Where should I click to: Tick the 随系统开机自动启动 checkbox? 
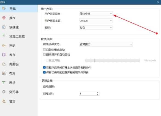pyautogui.click(x=44, y=54)
